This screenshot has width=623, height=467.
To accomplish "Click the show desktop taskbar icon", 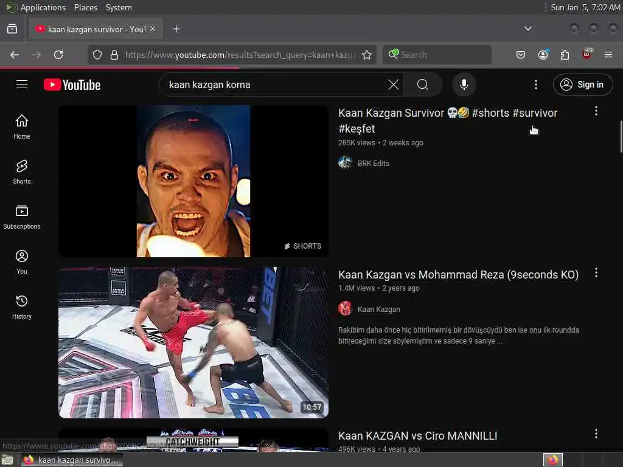I will tap(7, 460).
